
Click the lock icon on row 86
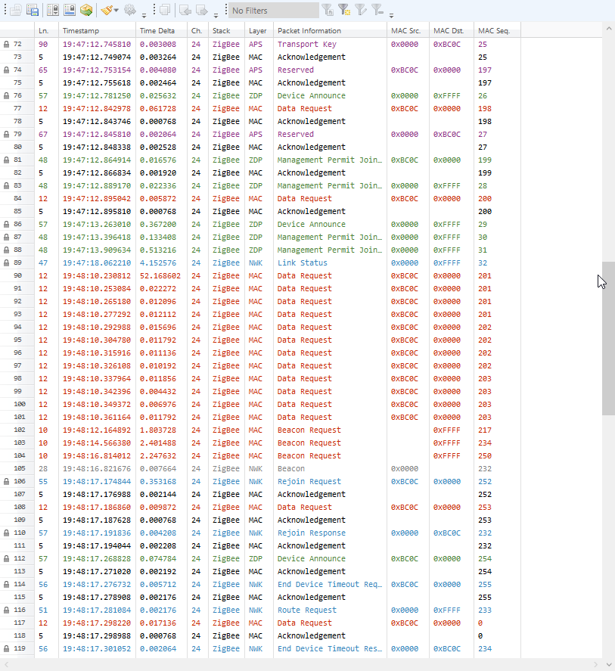[x=6, y=224]
